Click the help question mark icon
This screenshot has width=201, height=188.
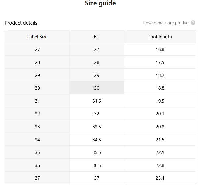(193, 23)
